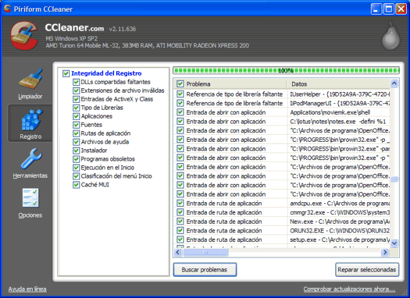Viewport: 410px width, 298px height.
Task: Uncheck Caché MUI checkbox
Action: [x=76, y=185]
